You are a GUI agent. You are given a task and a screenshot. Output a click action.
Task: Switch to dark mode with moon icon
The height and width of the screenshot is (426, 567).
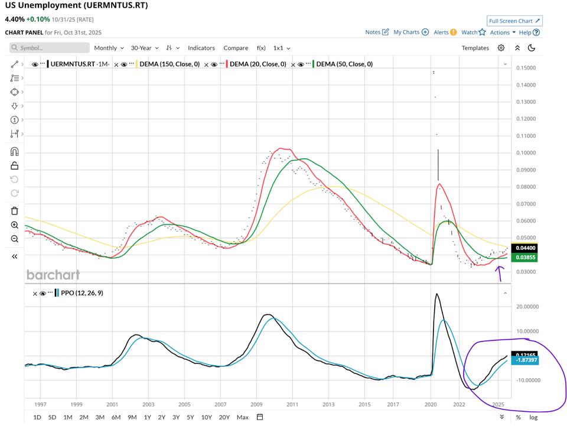pyautogui.click(x=532, y=48)
